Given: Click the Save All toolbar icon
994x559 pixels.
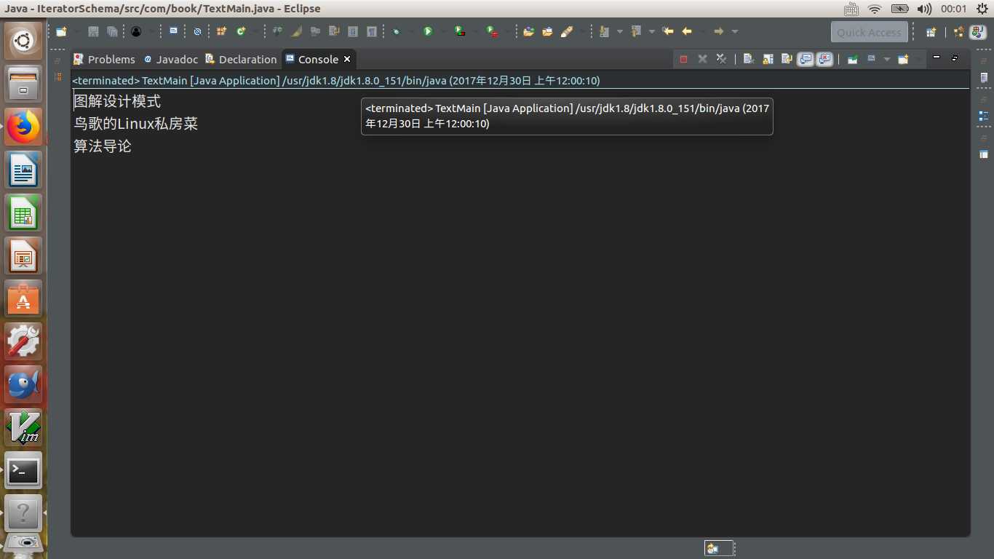Looking at the screenshot, I should pyautogui.click(x=112, y=31).
